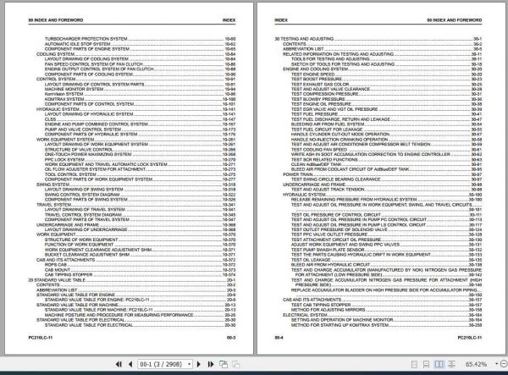This screenshot has height=375, width=508.
Task: Click 'TEST AND ADJUST TRACK TENSION' entry
Action: [328, 190]
